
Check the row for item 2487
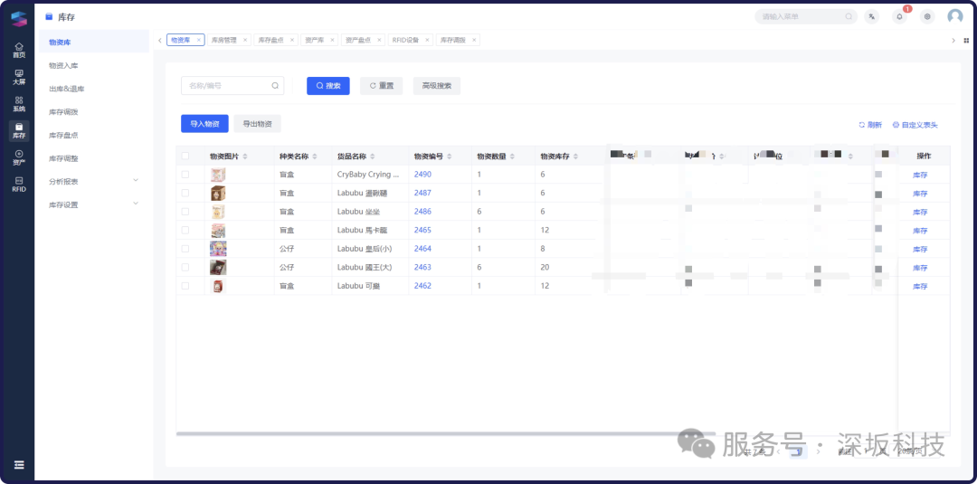(x=185, y=193)
